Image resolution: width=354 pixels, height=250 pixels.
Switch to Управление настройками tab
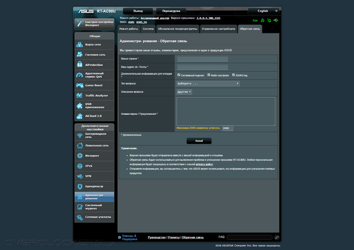218,29
